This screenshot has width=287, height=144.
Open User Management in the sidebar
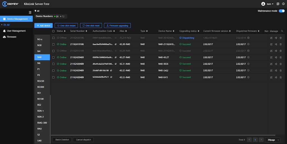click(x=16, y=31)
